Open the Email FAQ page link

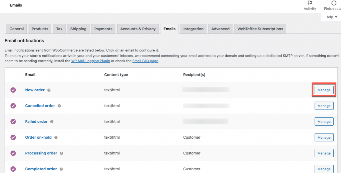click(145, 61)
